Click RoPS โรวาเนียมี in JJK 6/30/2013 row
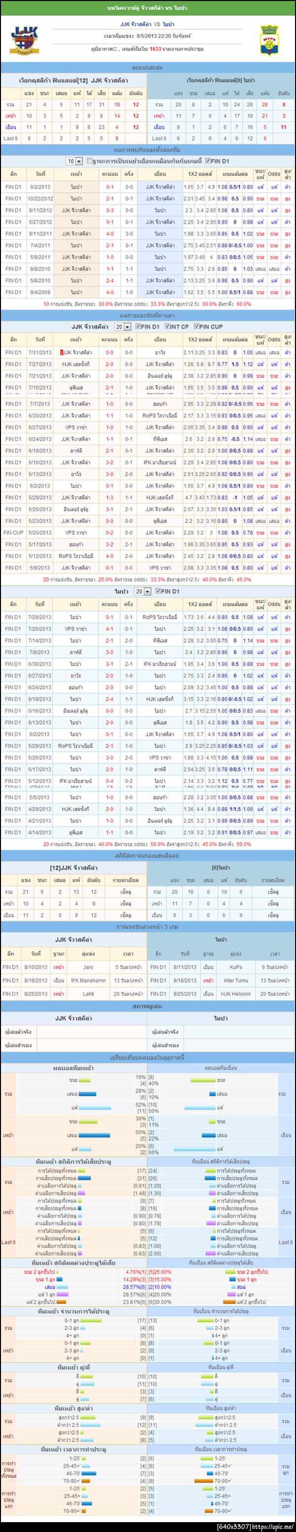 coord(160,415)
